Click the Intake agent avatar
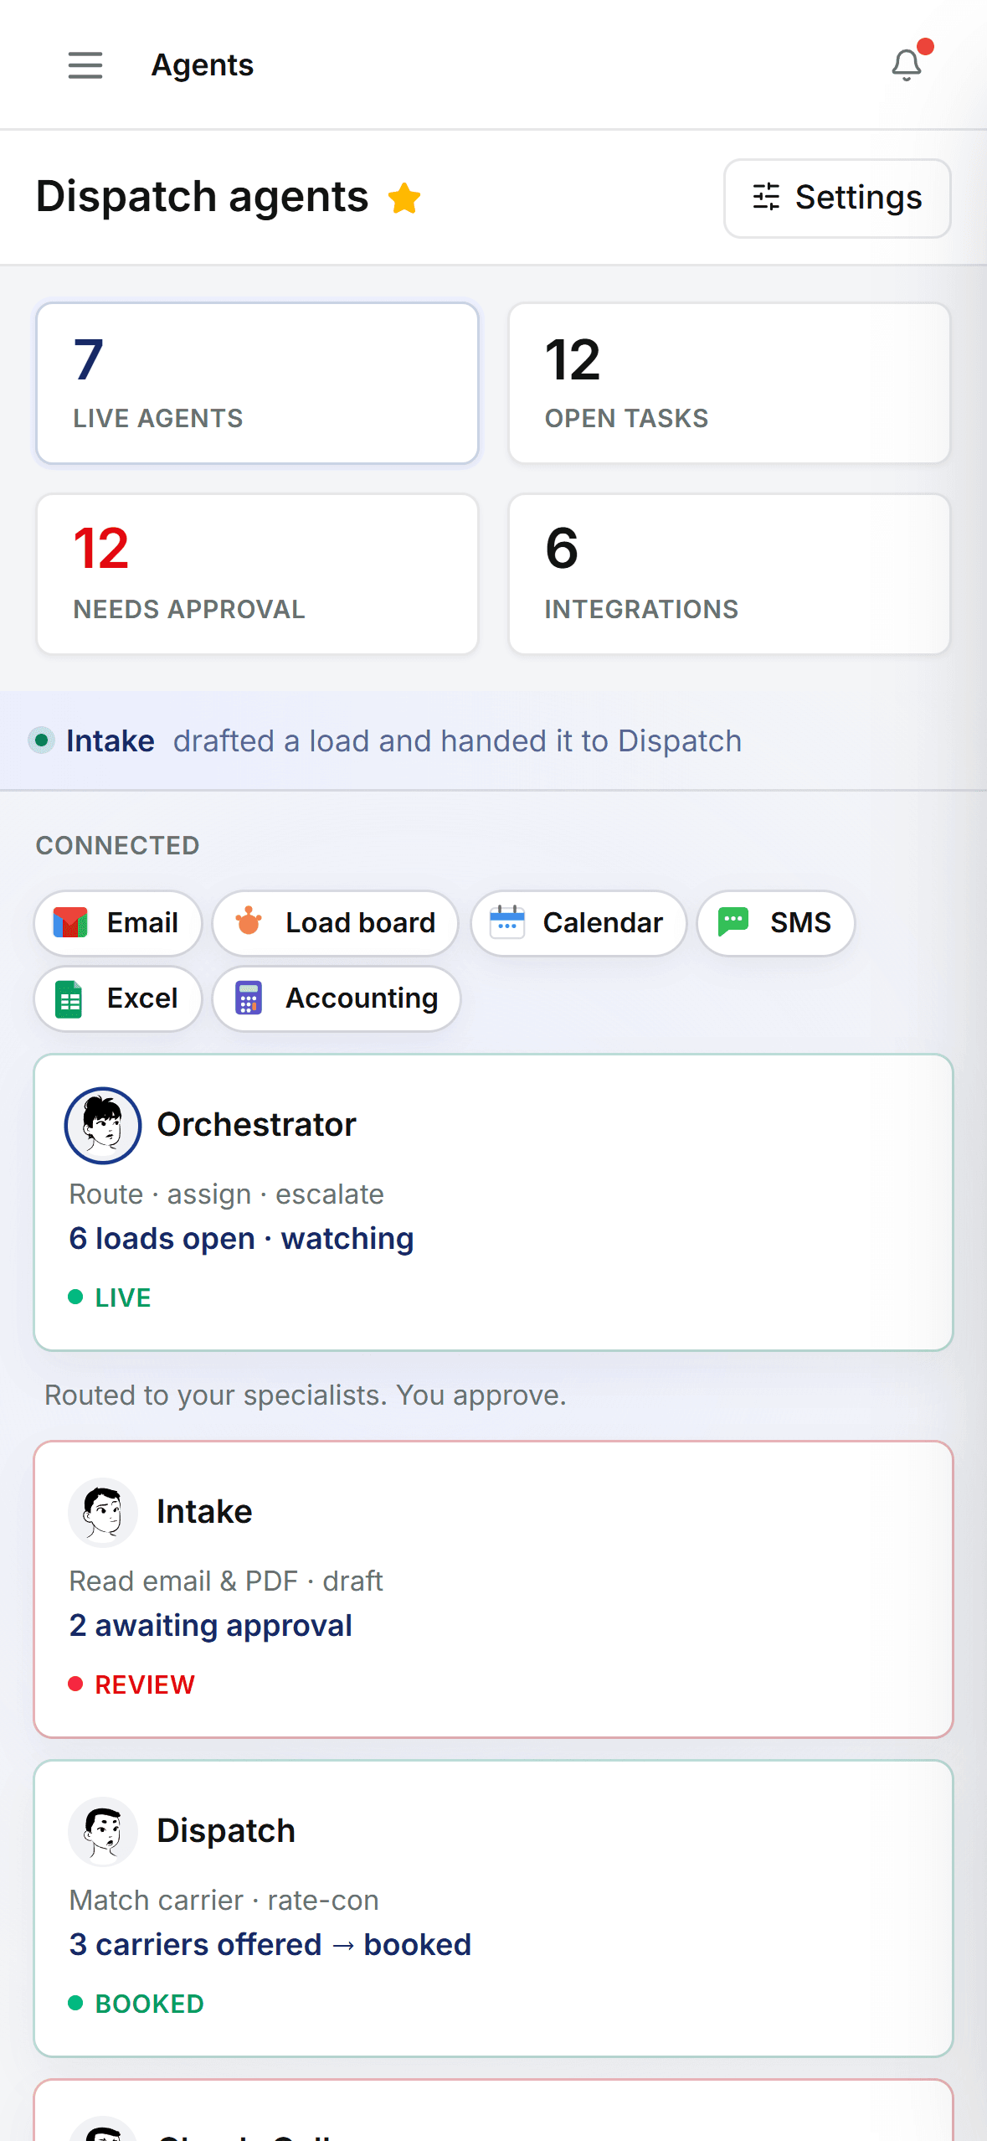The image size is (987, 2141). pyautogui.click(x=103, y=1512)
